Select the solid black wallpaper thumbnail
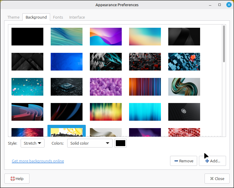 [x=27, y=37]
